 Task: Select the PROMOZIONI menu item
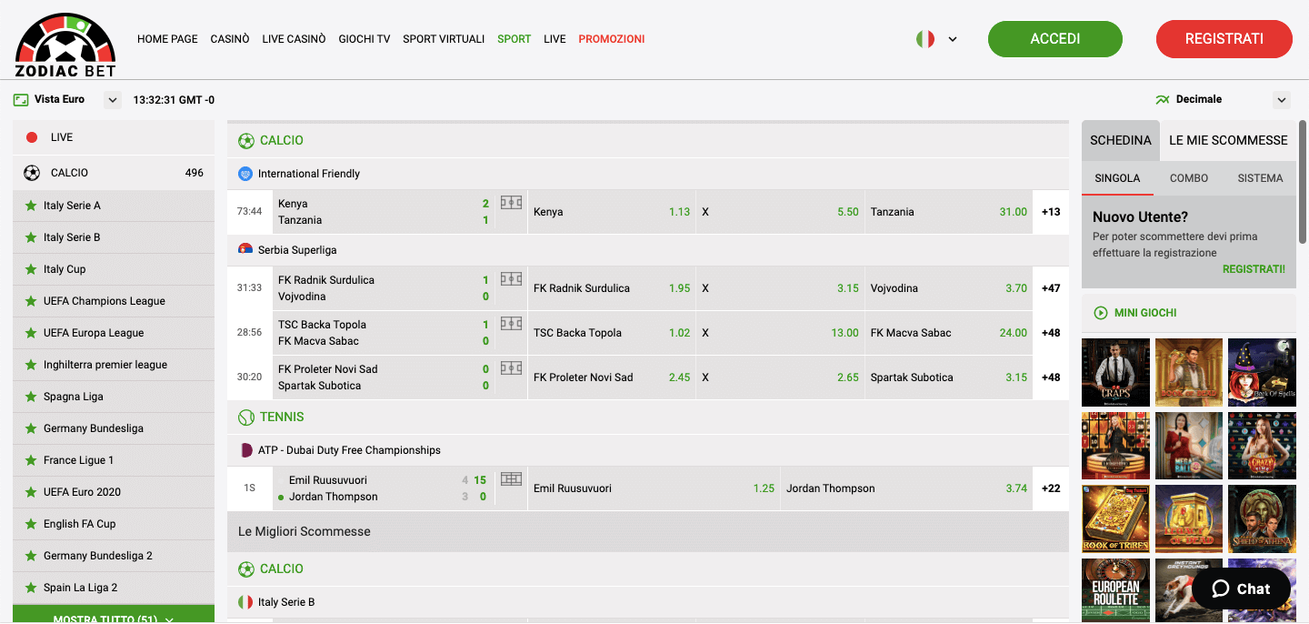(612, 39)
